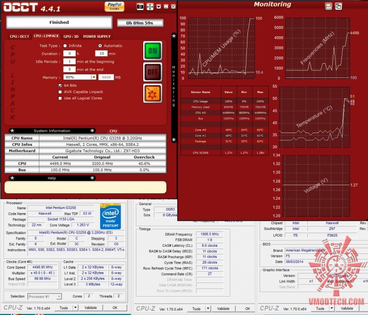Click the Voltage graph
The height and width of the screenshot is (315, 368).
point(316,186)
